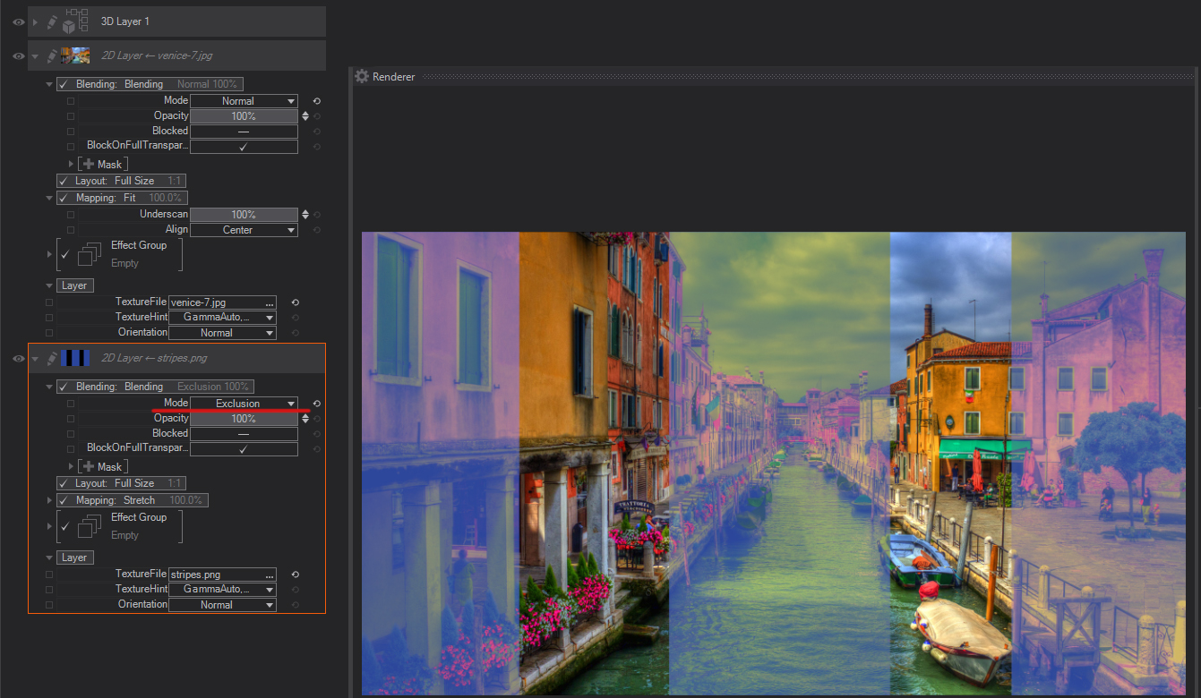Click the pencil icon on stripes.png layer
The width and height of the screenshot is (1201, 698).
(x=52, y=358)
